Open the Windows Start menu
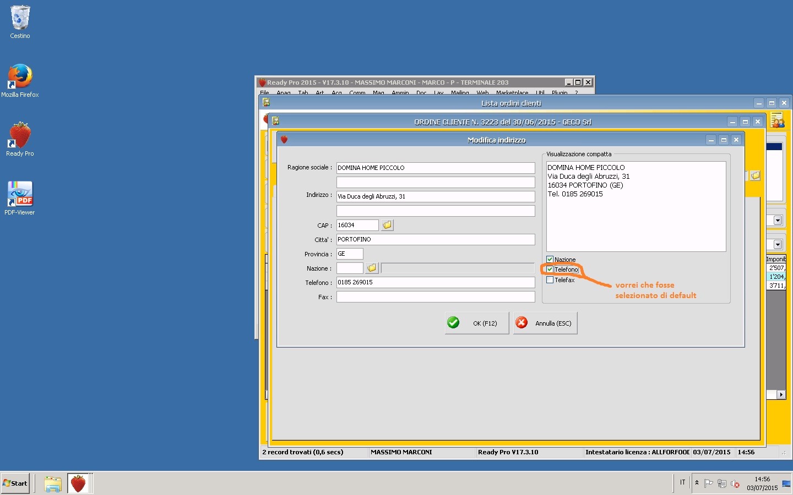 (x=15, y=483)
